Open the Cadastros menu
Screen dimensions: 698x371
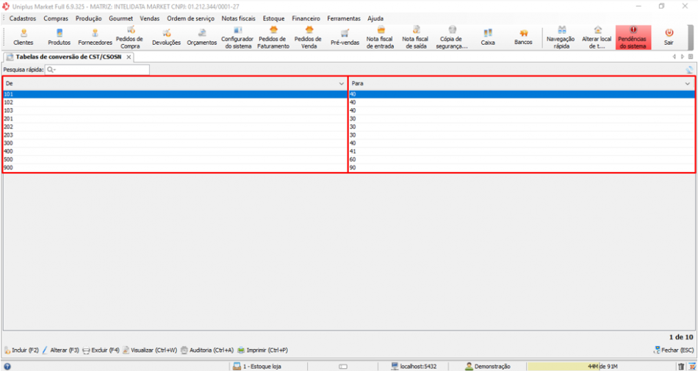[22, 18]
